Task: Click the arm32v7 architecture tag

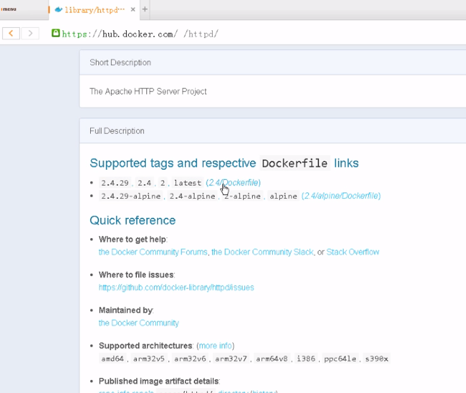Action: 231,359
